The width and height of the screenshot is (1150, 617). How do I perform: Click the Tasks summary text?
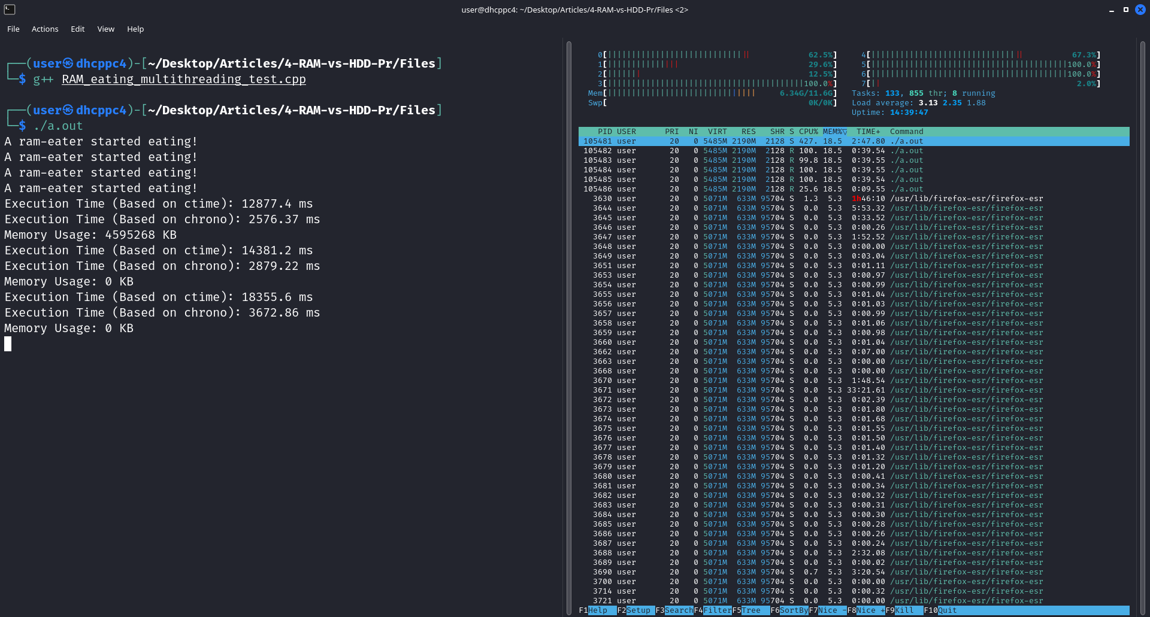pos(923,93)
